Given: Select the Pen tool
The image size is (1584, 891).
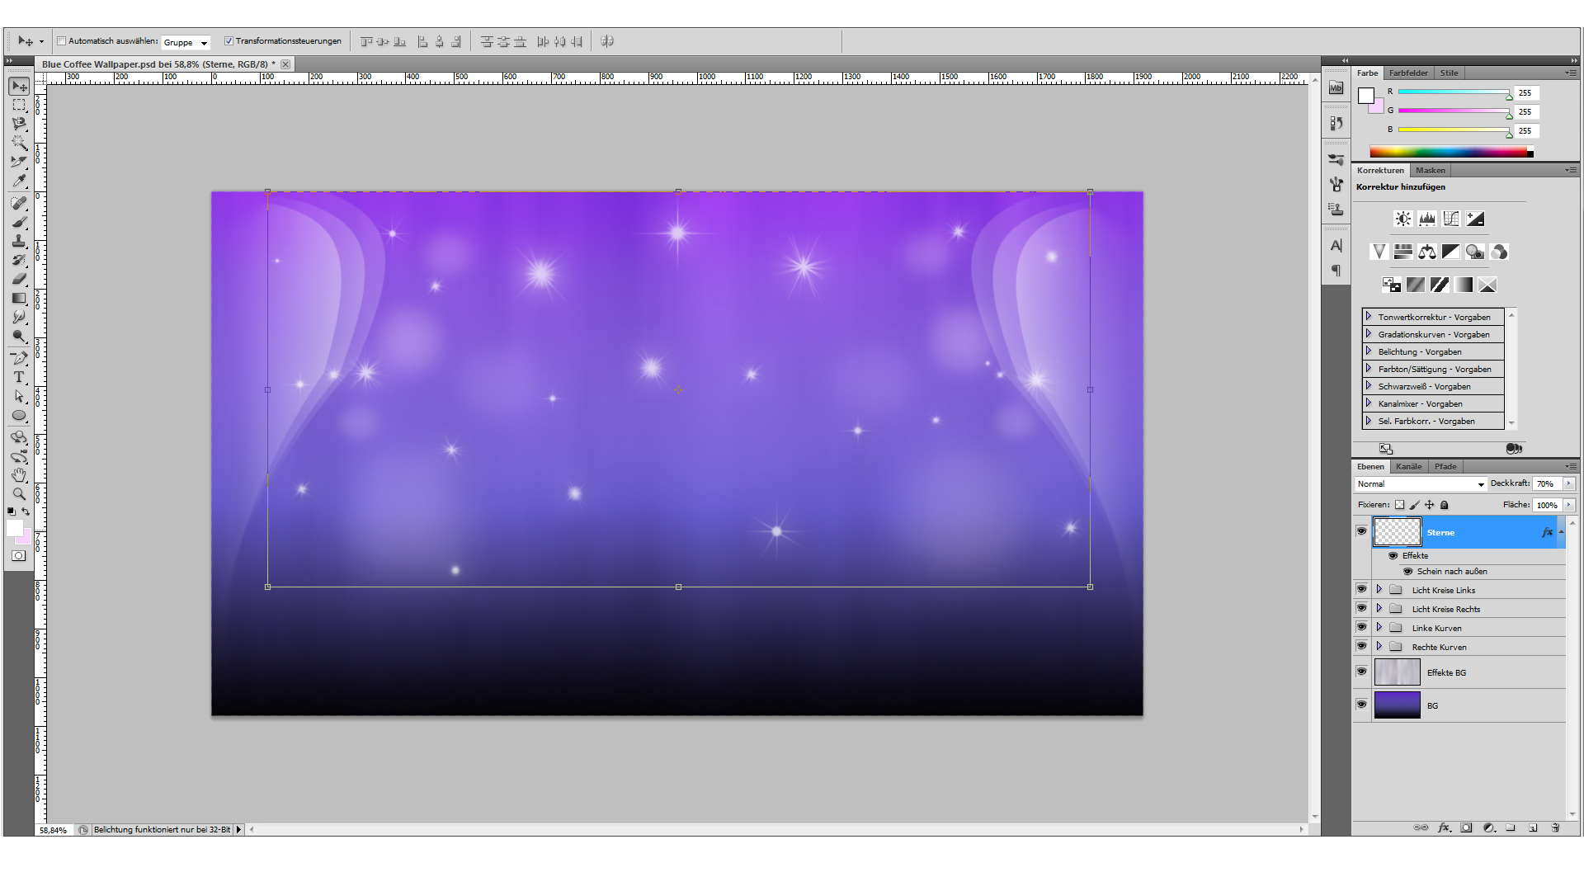Looking at the screenshot, I should pos(19,358).
